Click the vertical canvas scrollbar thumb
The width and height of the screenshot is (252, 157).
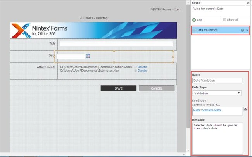188,67
